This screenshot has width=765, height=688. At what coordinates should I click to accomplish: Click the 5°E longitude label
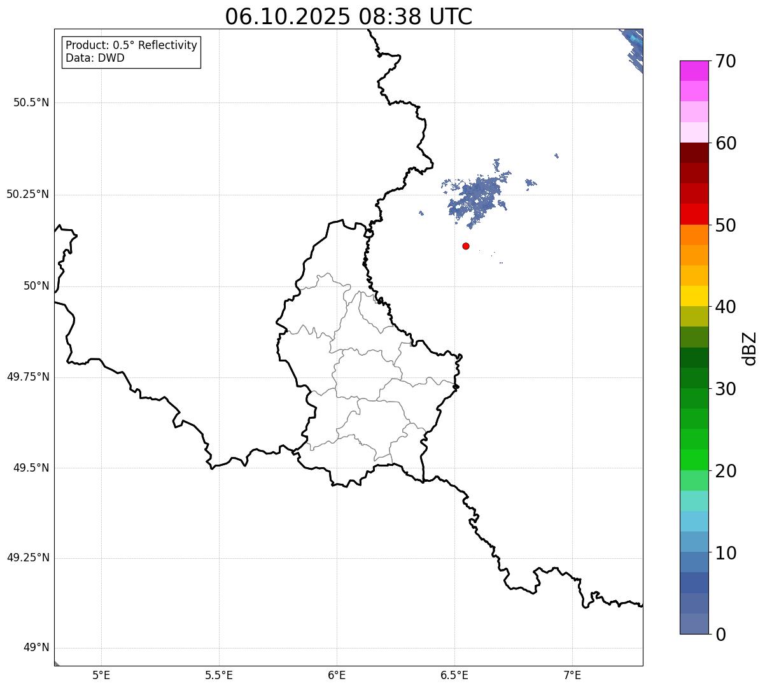pyautogui.click(x=101, y=675)
